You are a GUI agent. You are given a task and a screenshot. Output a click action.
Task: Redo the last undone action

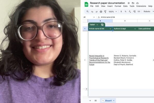pyautogui.click(x=97, y=12)
